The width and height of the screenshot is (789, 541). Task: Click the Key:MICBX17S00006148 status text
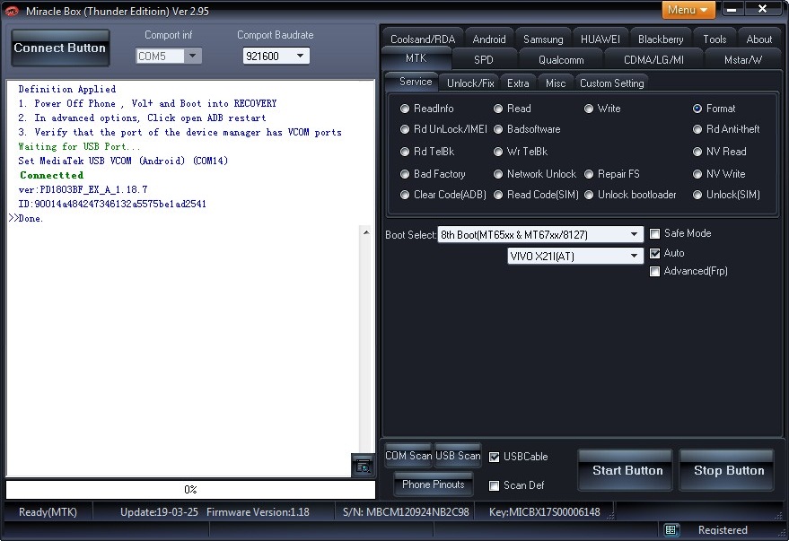[x=545, y=512]
